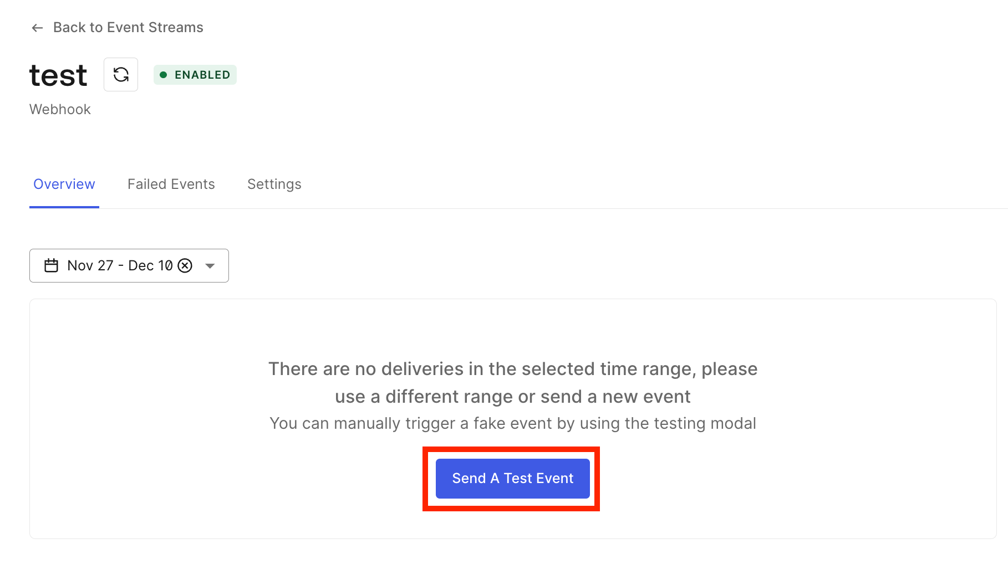Go back to Event Streams link
1008x585 pixels.
(128, 28)
